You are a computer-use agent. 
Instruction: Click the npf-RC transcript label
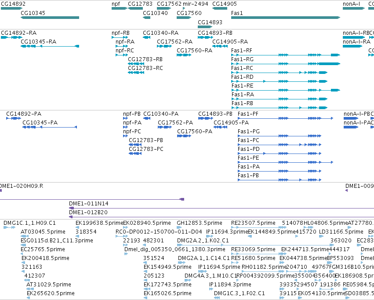pyautogui.click(x=125, y=50)
